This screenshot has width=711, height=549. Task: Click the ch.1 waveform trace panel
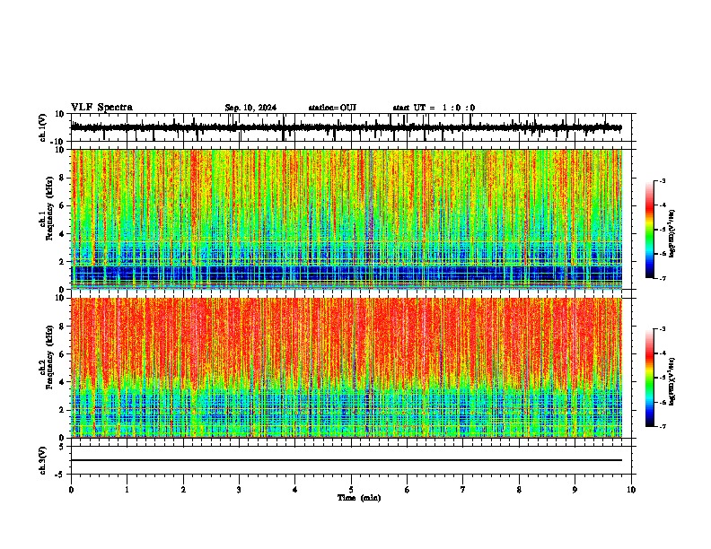click(351, 127)
